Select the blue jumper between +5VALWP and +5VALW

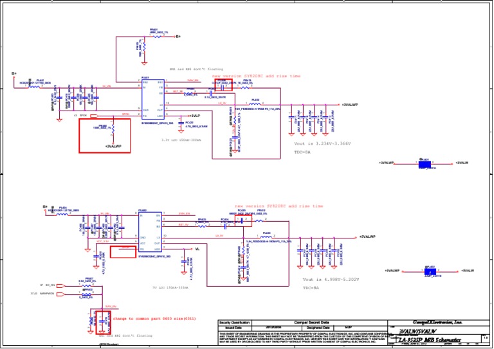[431, 271]
